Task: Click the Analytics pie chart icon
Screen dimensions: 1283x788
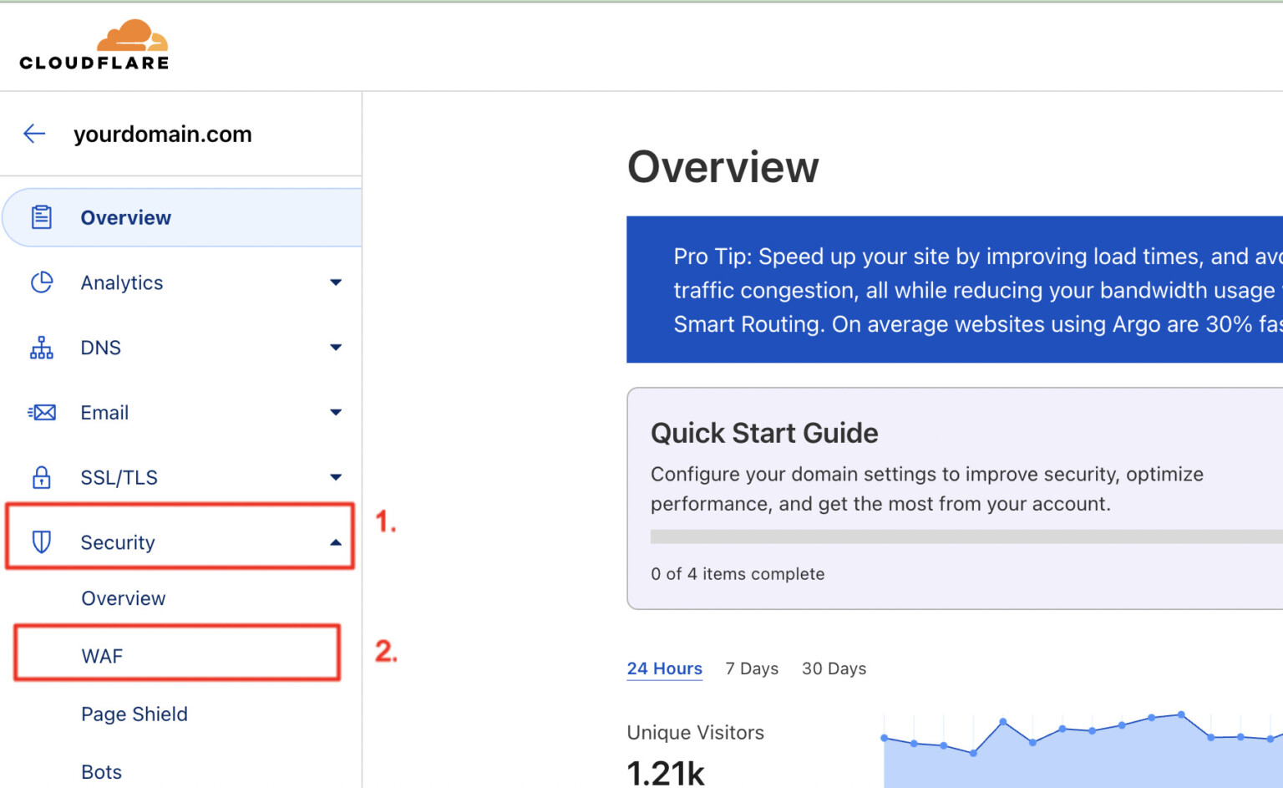Action: tap(42, 282)
